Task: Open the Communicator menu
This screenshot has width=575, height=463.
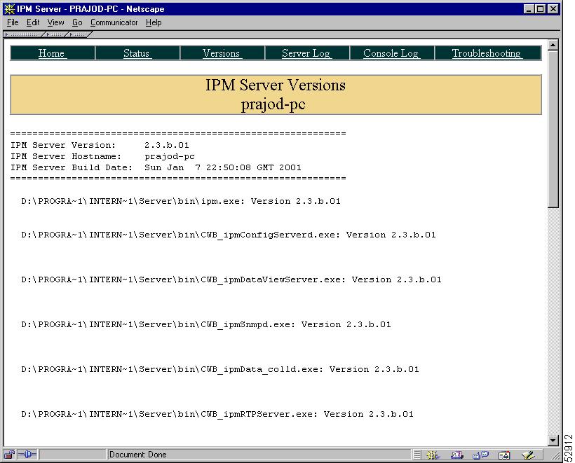Action: [114, 22]
